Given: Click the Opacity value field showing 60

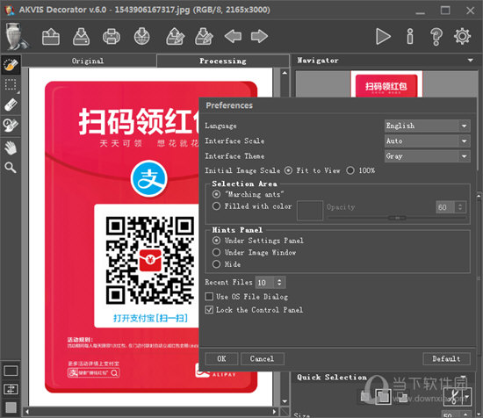Looking at the screenshot, I should (445, 207).
